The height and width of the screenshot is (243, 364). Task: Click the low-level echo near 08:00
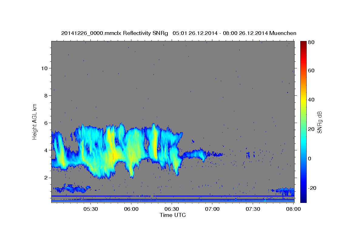[x=284, y=192]
